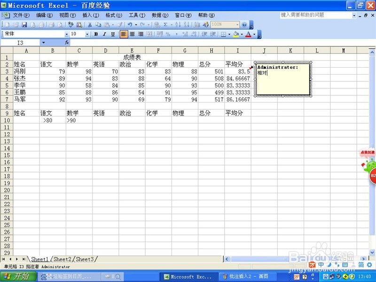Click the Print icon
This screenshot has width=376, height=282.
pyautogui.click(x=51, y=24)
